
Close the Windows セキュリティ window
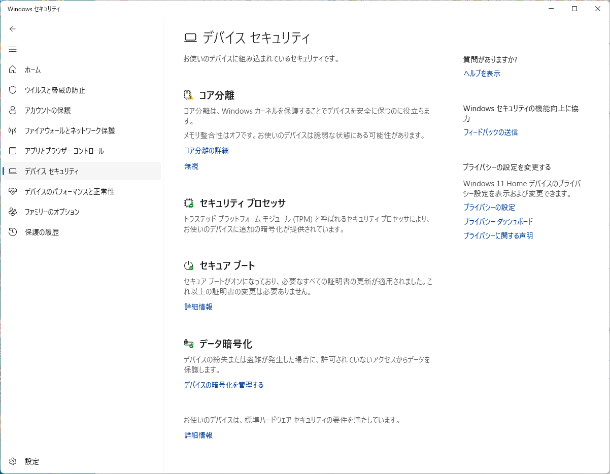pos(598,9)
